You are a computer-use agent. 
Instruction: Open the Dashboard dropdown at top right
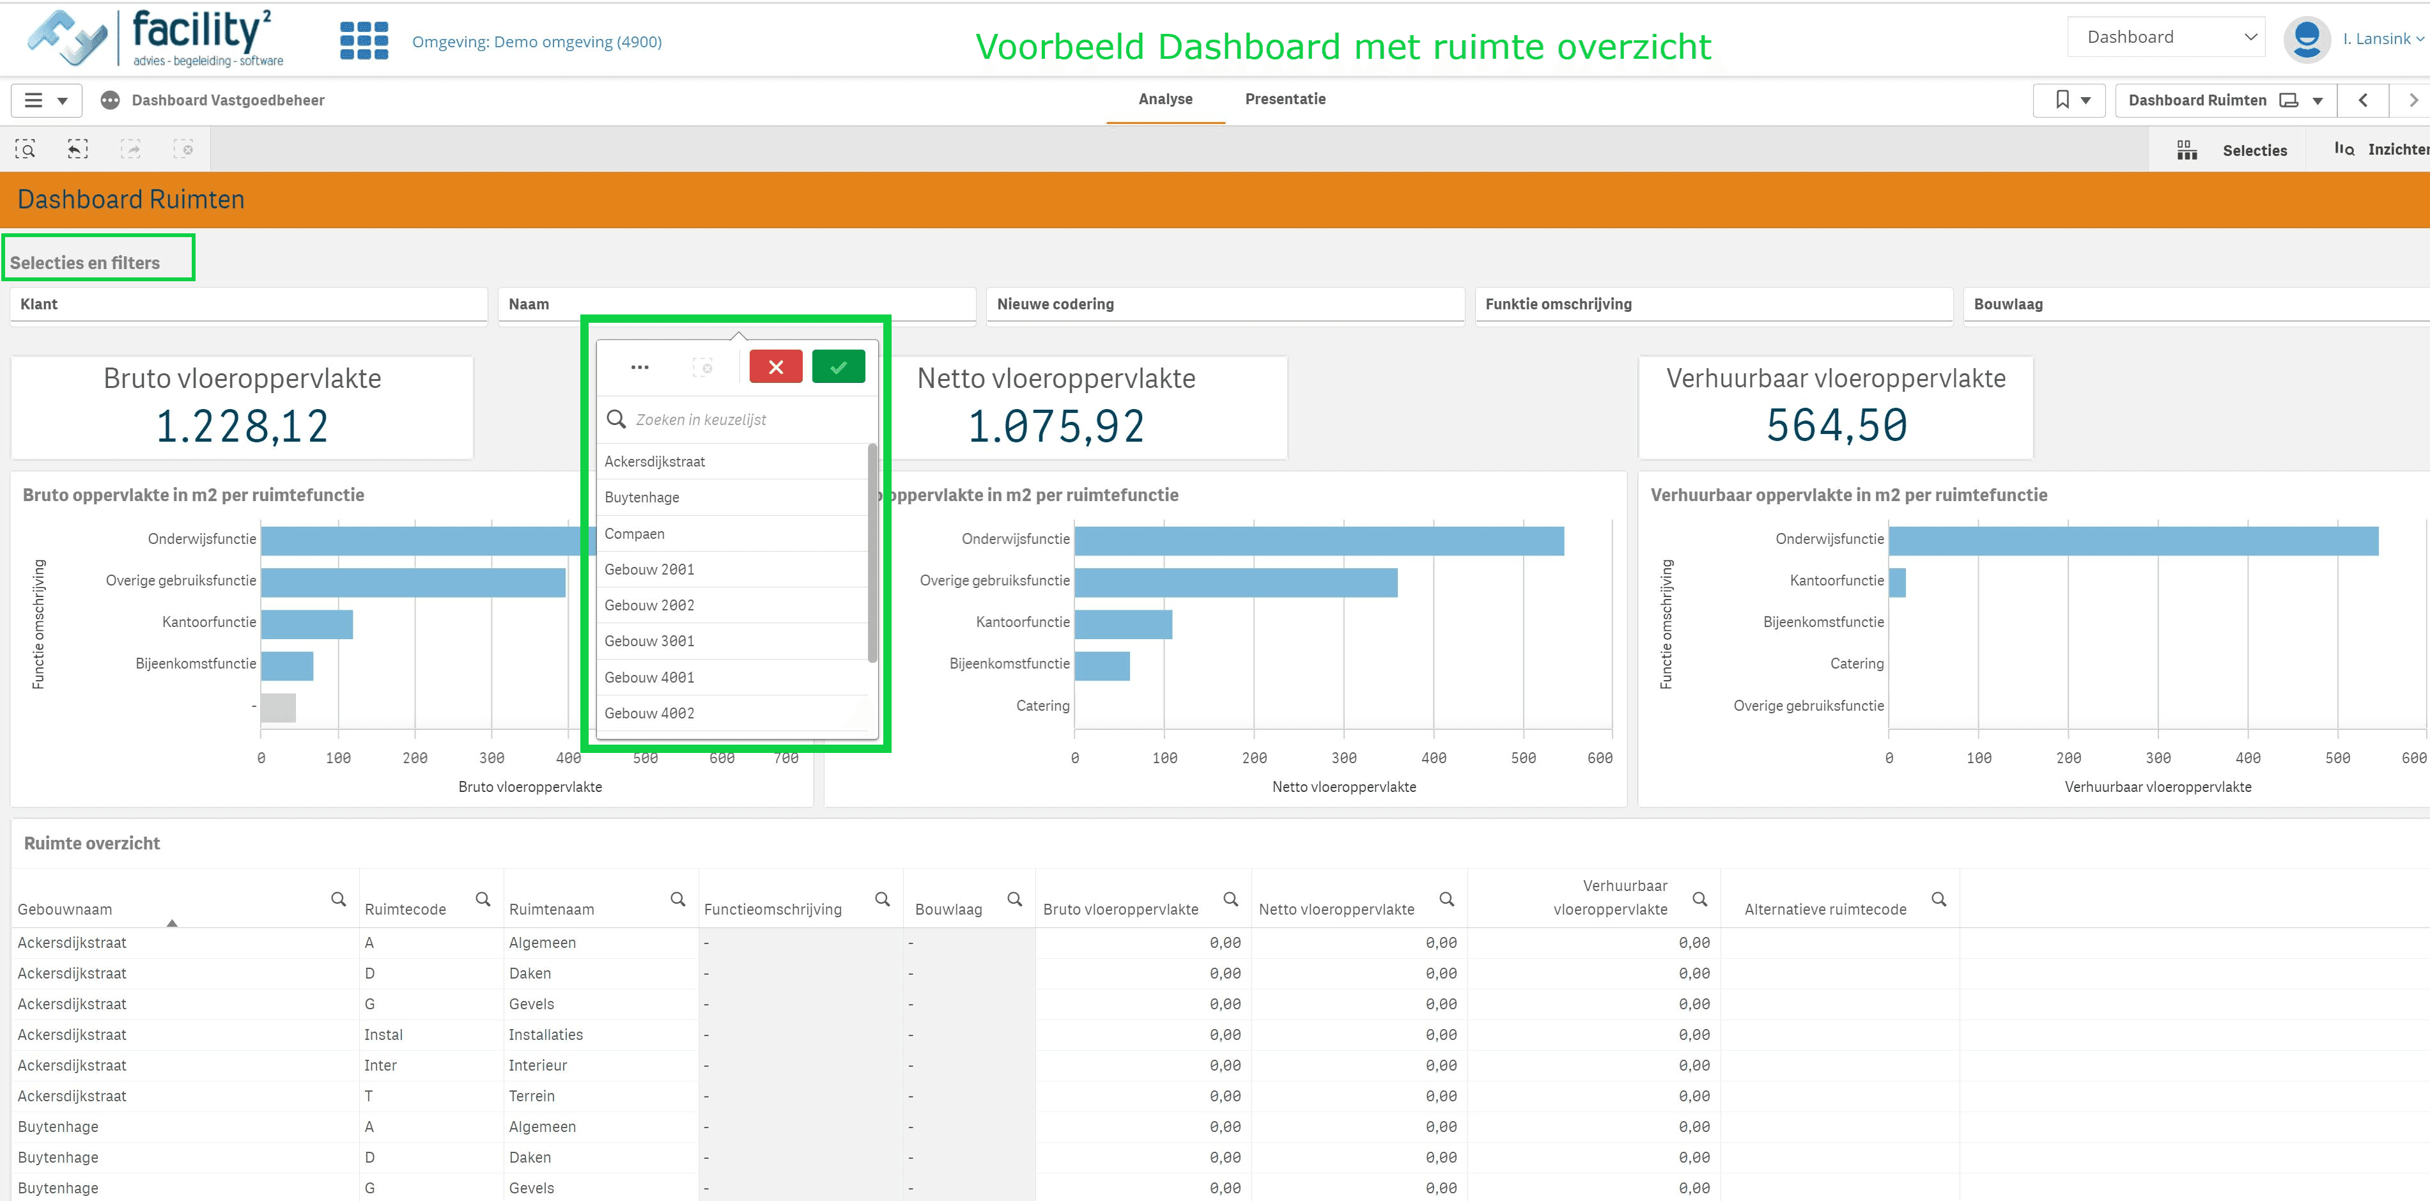pyautogui.click(x=2166, y=37)
